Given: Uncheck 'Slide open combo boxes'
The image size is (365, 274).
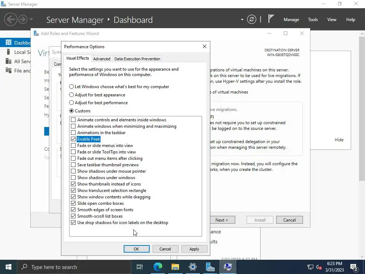Looking at the screenshot, I should point(73,203).
